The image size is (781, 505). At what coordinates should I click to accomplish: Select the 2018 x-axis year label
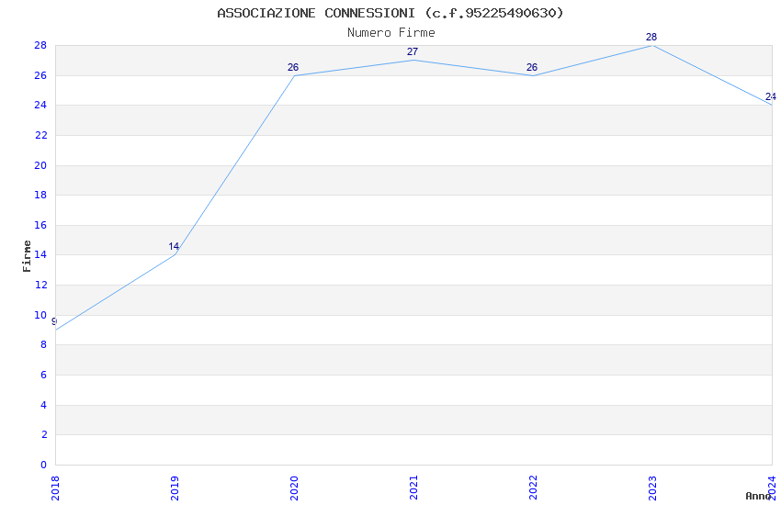click(x=55, y=488)
